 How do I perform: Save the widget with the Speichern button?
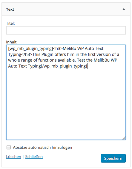(113, 158)
